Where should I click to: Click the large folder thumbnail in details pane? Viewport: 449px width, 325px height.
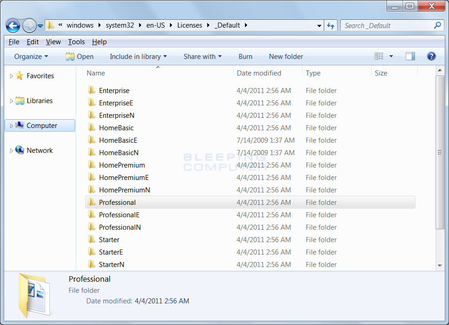click(x=34, y=295)
